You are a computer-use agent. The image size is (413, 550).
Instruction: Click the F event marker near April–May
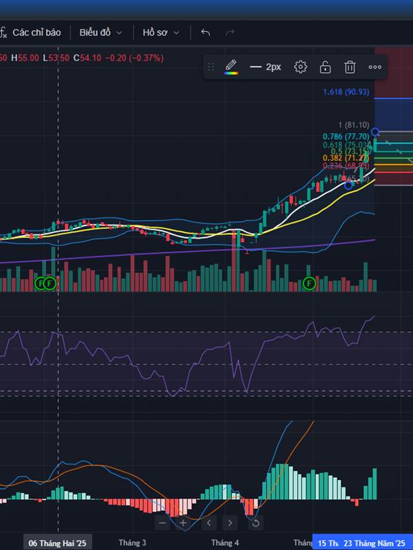(309, 283)
